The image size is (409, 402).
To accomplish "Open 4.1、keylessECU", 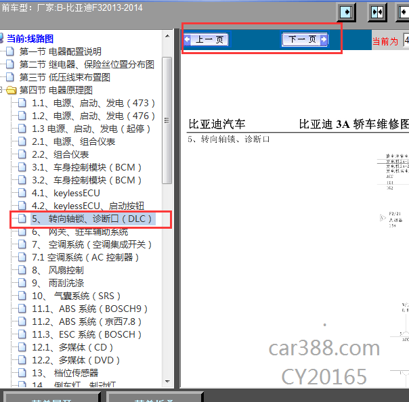I will coord(66,193).
